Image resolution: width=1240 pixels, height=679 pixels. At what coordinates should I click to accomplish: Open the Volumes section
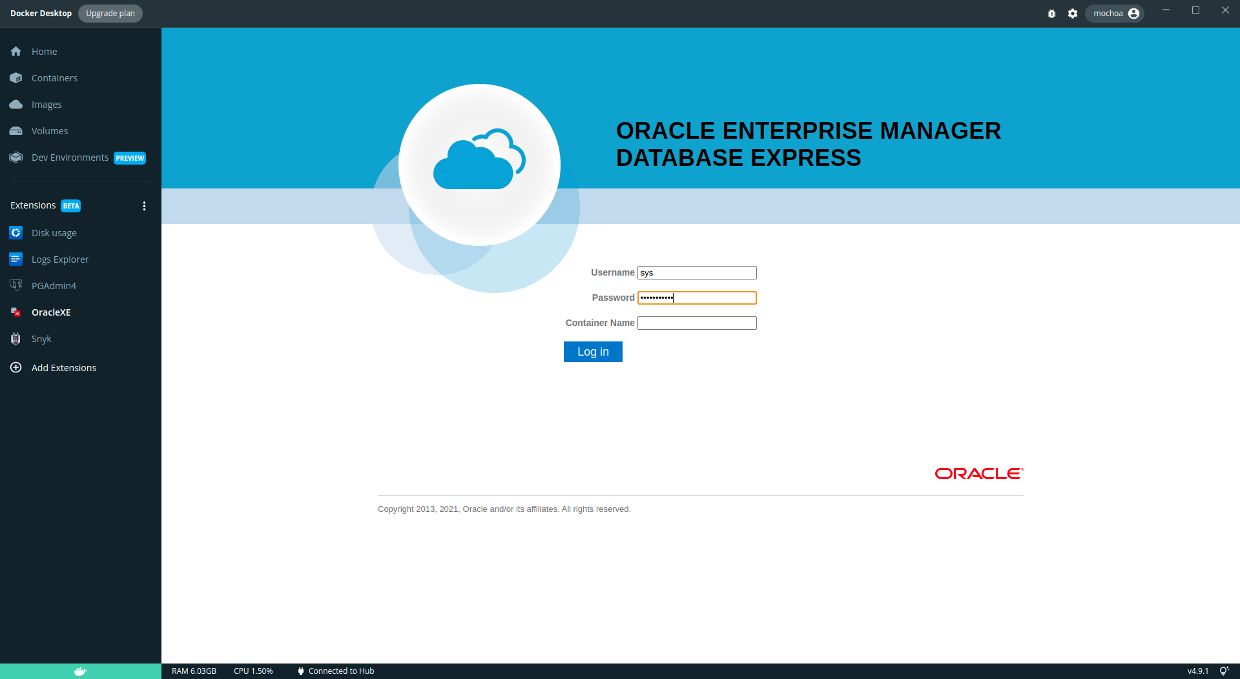coord(50,131)
